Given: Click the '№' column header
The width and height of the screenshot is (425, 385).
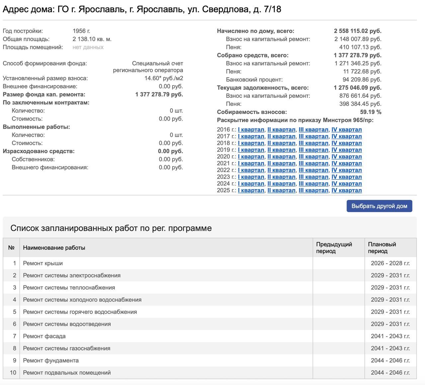Looking at the screenshot, I should coord(11,248).
